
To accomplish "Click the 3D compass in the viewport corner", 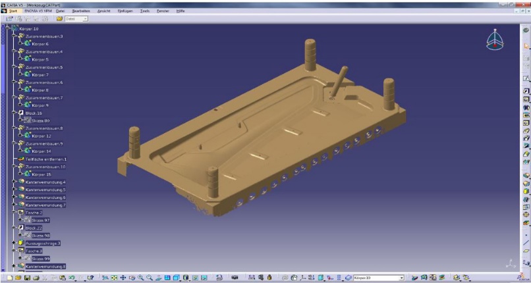I will [x=496, y=39].
